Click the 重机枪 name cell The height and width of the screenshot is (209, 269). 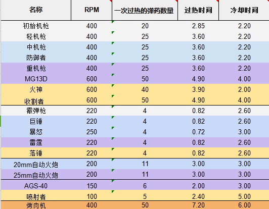click(x=36, y=68)
